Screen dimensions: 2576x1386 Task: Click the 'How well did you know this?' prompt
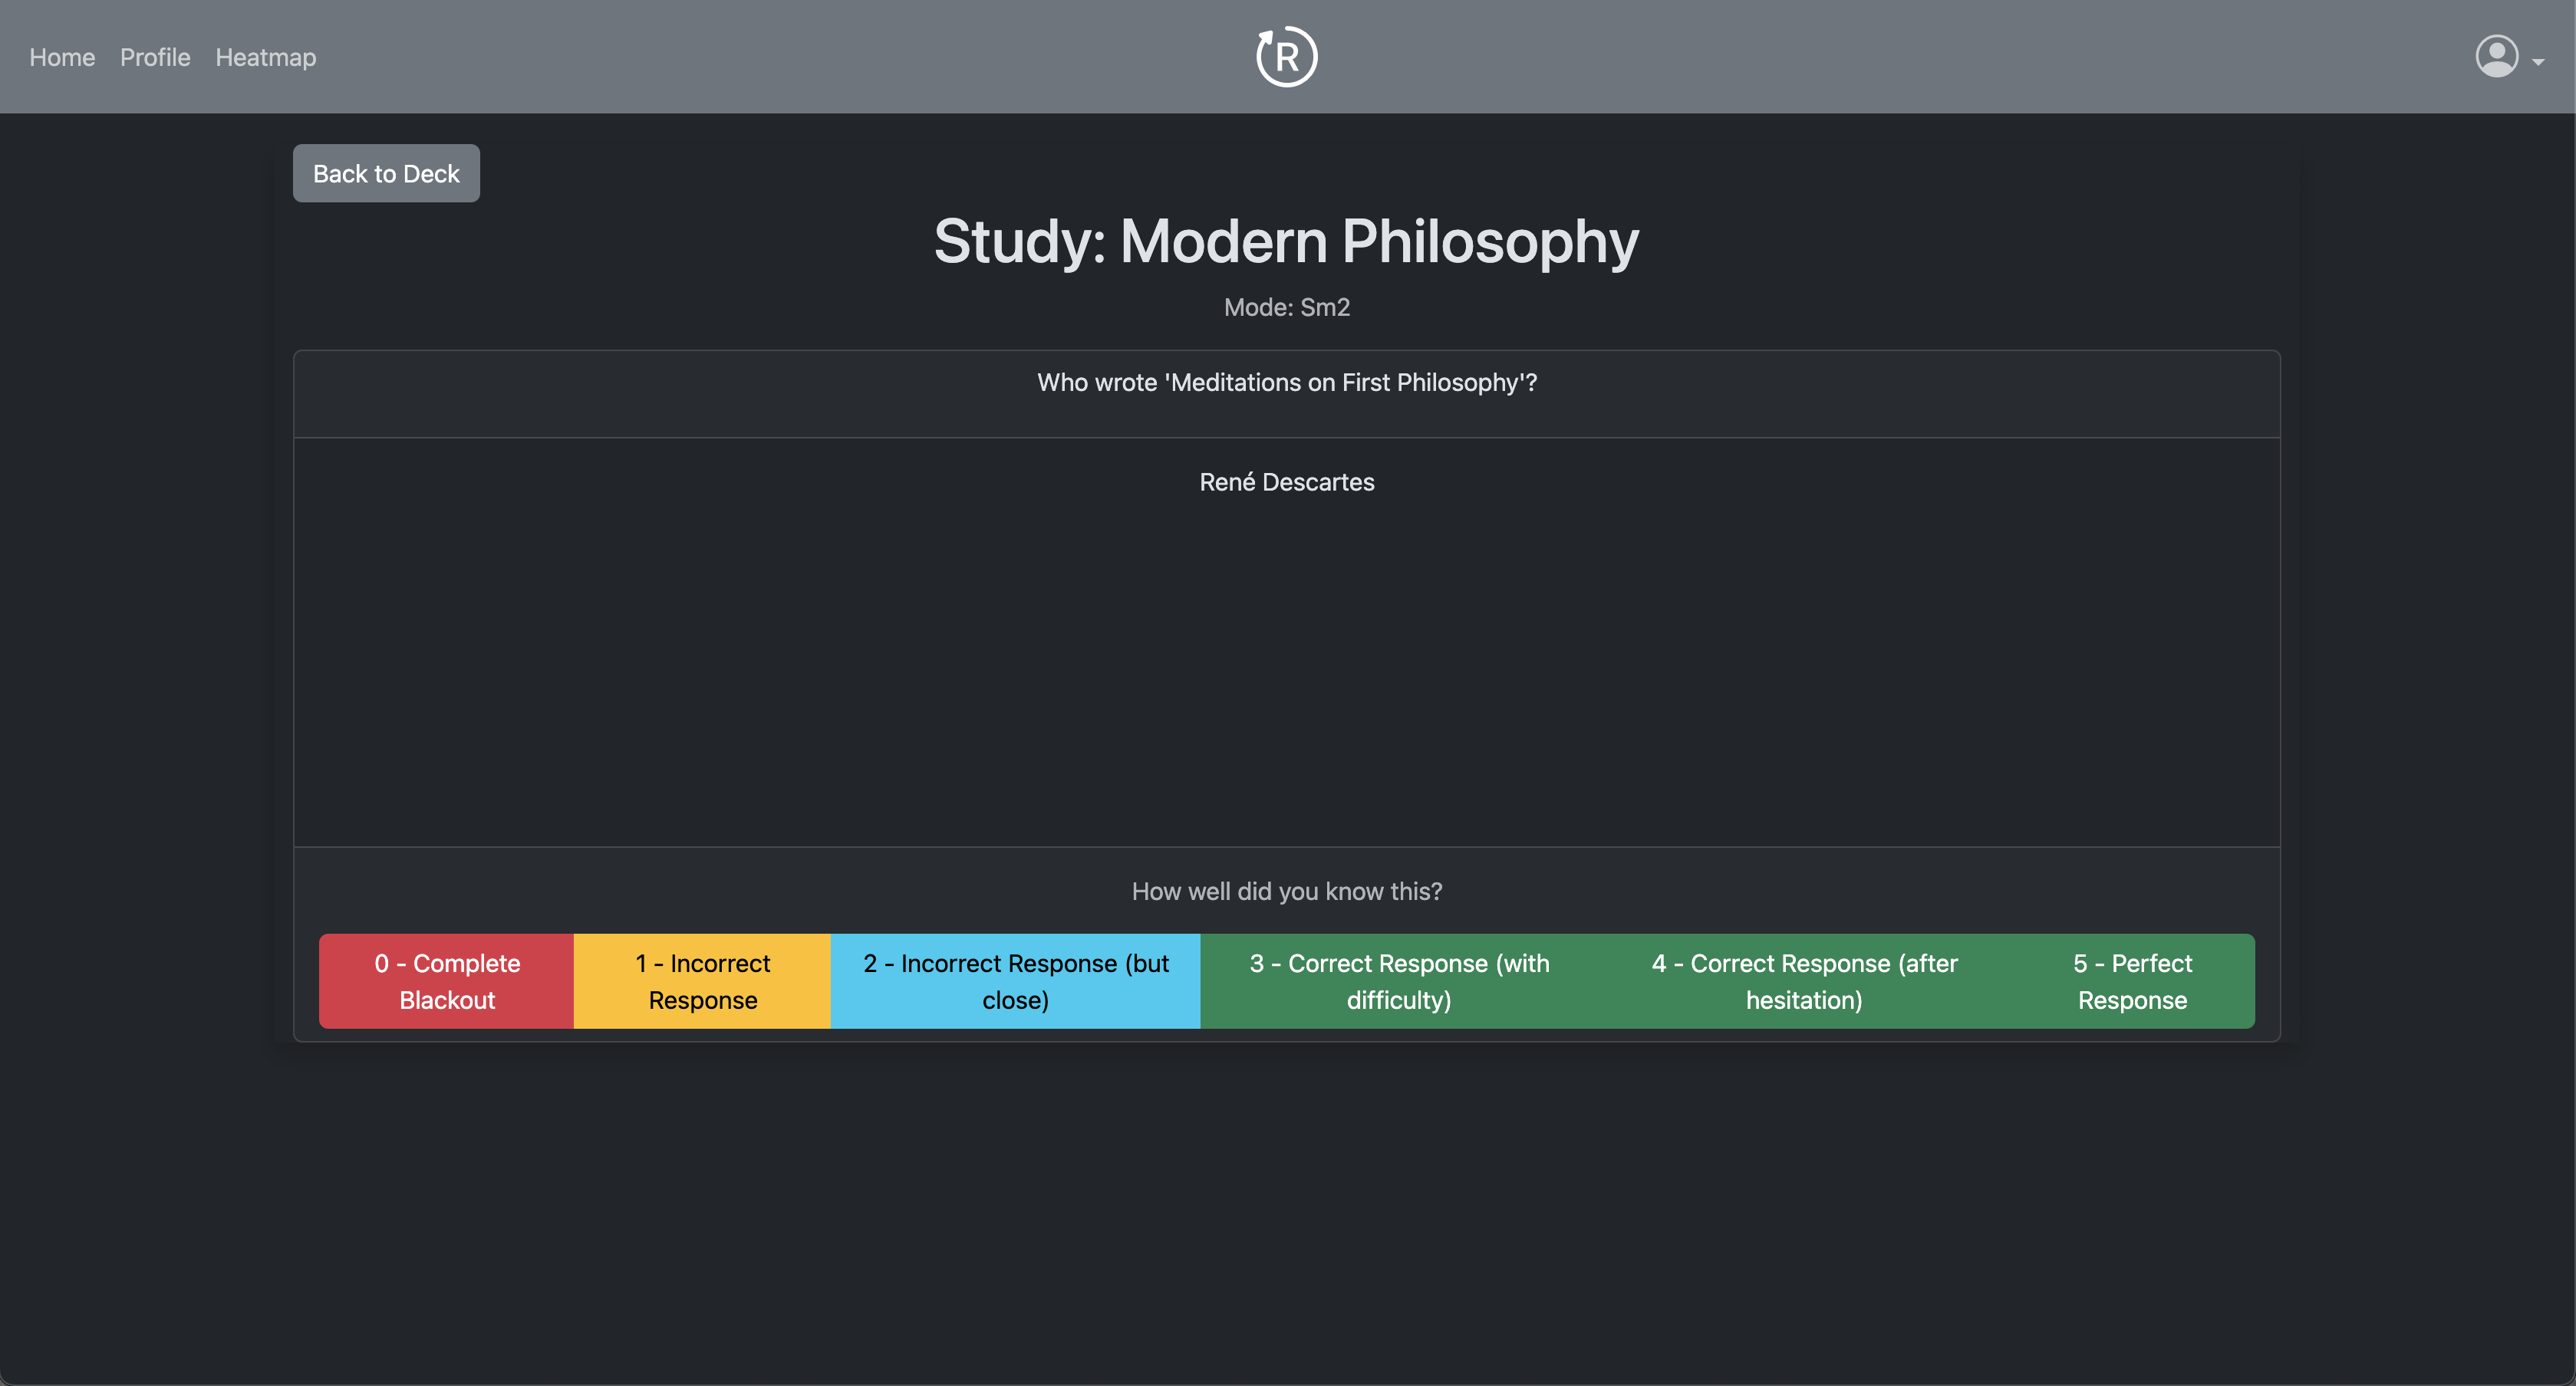(x=1287, y=892)
